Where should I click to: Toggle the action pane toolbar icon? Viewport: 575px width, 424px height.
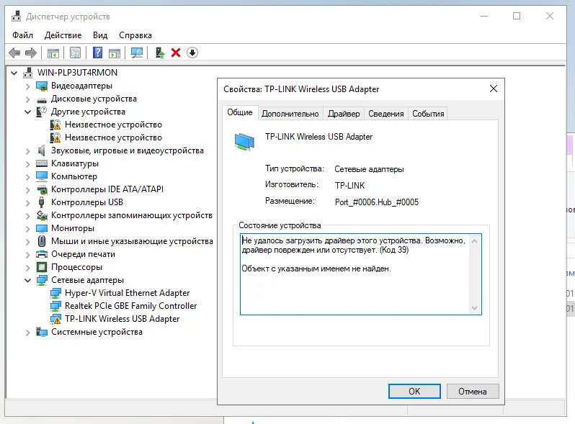tap(115, 53)
